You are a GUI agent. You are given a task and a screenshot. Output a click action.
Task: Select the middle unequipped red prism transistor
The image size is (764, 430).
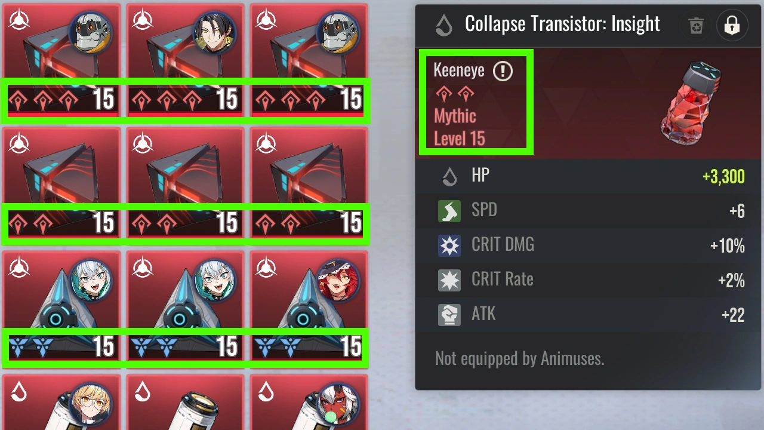click(186, 184)
